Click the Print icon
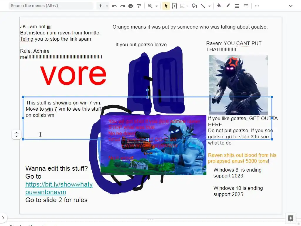 point(131,6)
